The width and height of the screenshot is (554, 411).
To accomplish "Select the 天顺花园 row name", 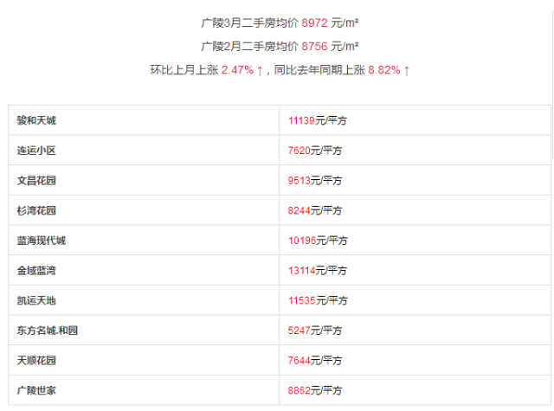I will [x=36, y=360].
